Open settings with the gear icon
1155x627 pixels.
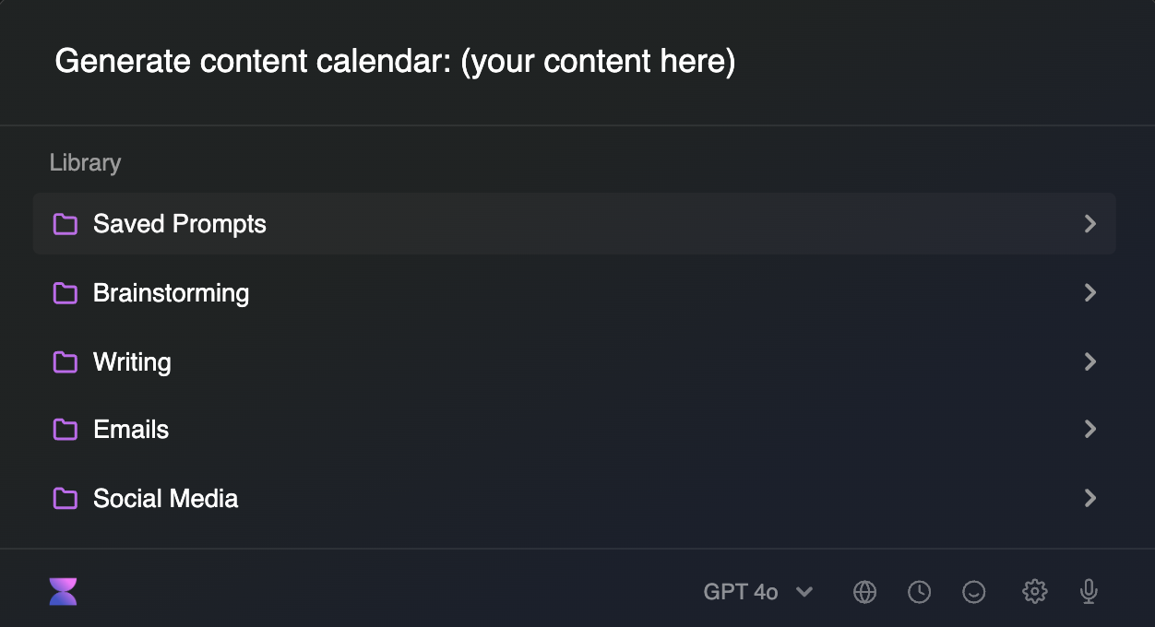1035,592
